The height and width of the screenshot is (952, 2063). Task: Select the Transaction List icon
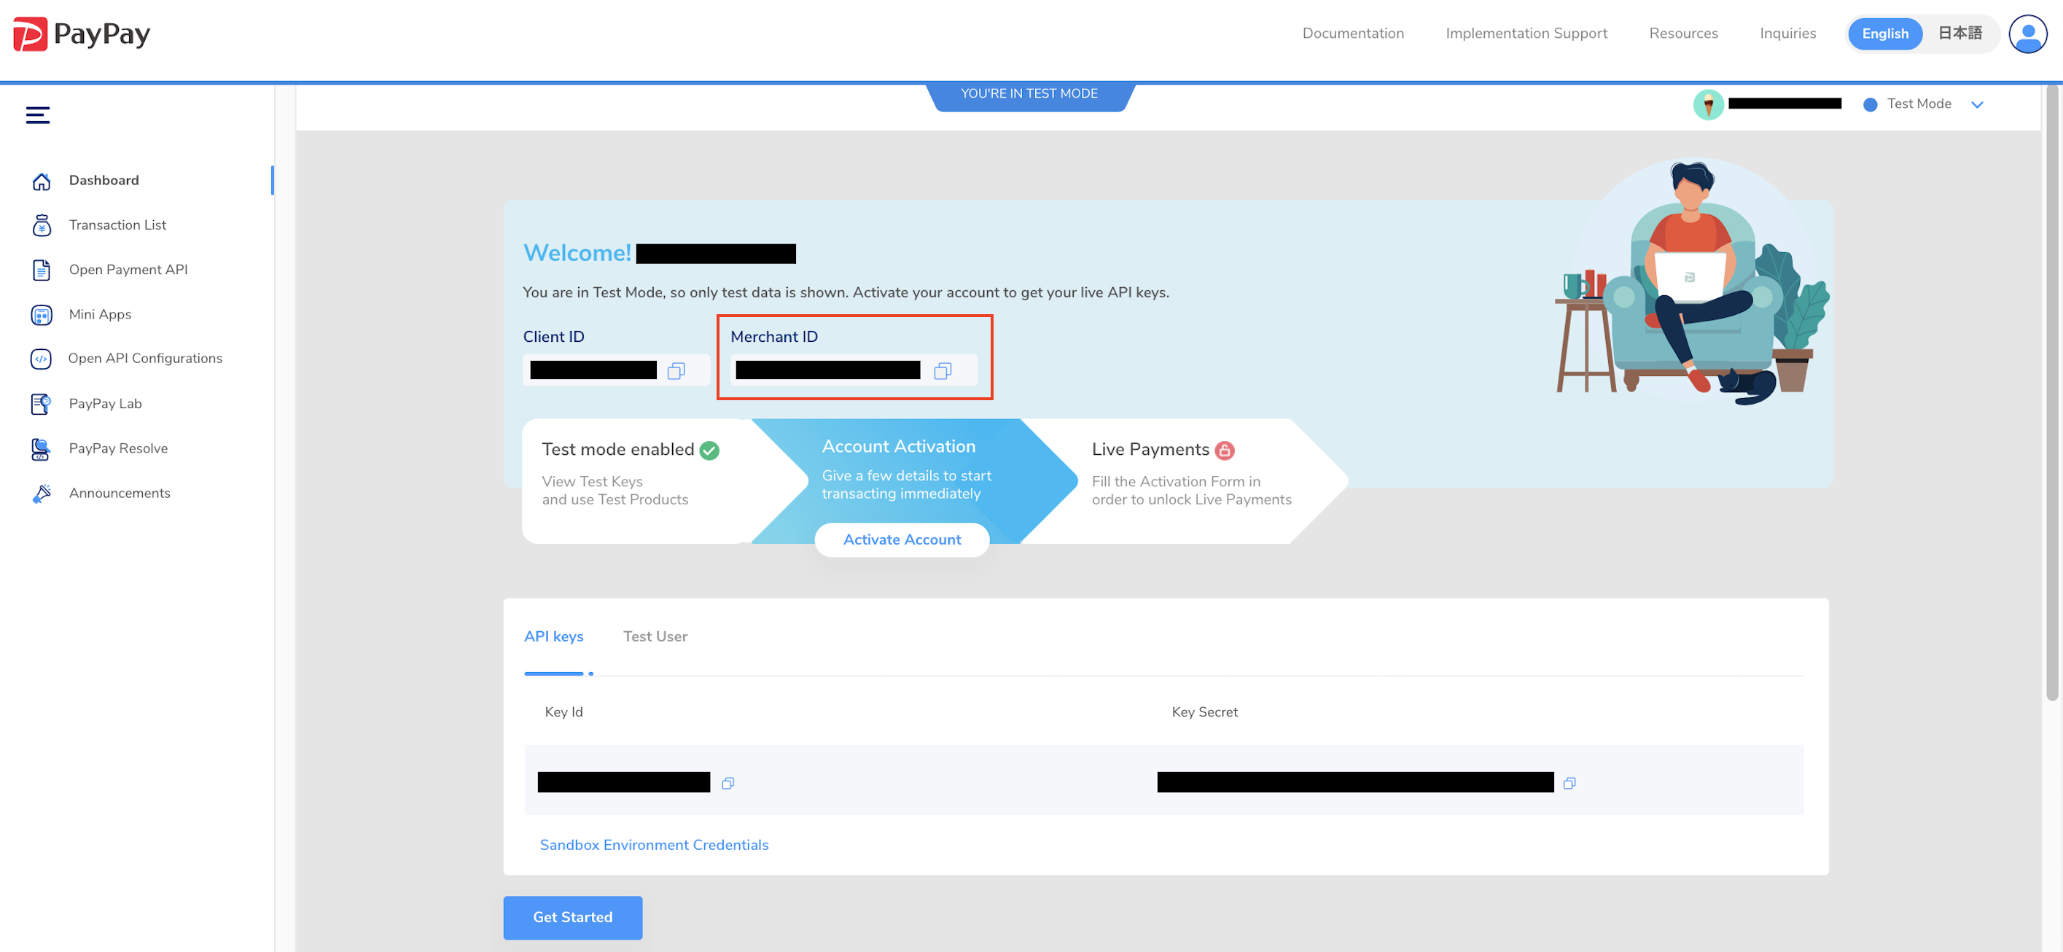pyautogui.click(x=41, y=225)
